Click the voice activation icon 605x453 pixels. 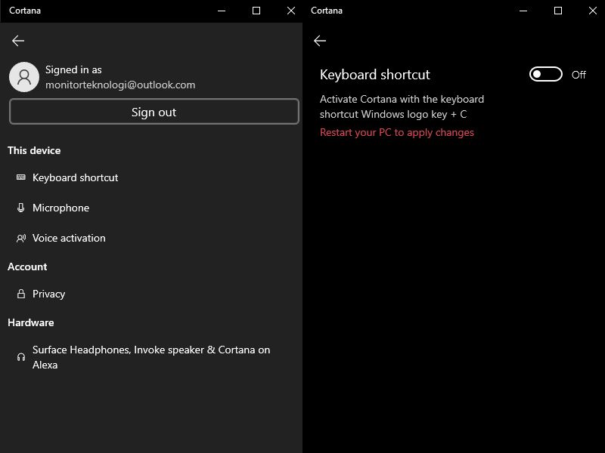21,238
